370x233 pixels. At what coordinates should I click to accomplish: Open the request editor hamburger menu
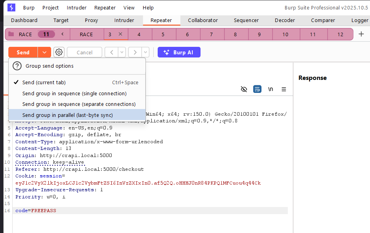(x=283, y=89)
